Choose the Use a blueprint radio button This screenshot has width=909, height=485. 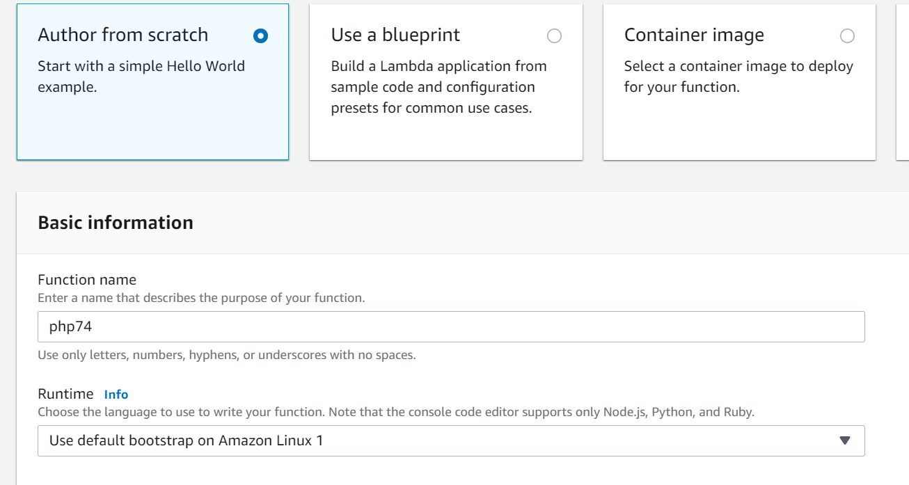[554, 36]
